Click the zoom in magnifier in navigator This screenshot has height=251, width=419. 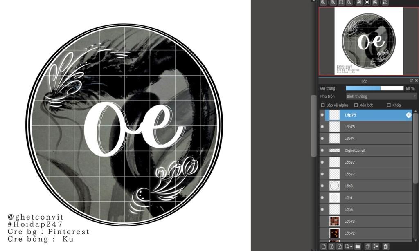(x=333, y=2)
